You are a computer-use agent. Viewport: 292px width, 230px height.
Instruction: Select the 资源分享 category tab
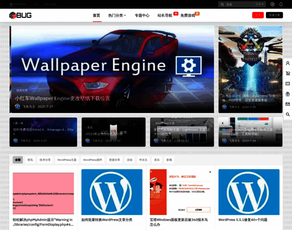[x=114, y=160]
